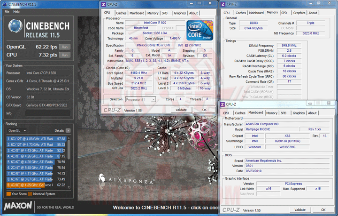Switch to Caches tab in CPU window
The image size is (338, 216).
coord(121,13)
